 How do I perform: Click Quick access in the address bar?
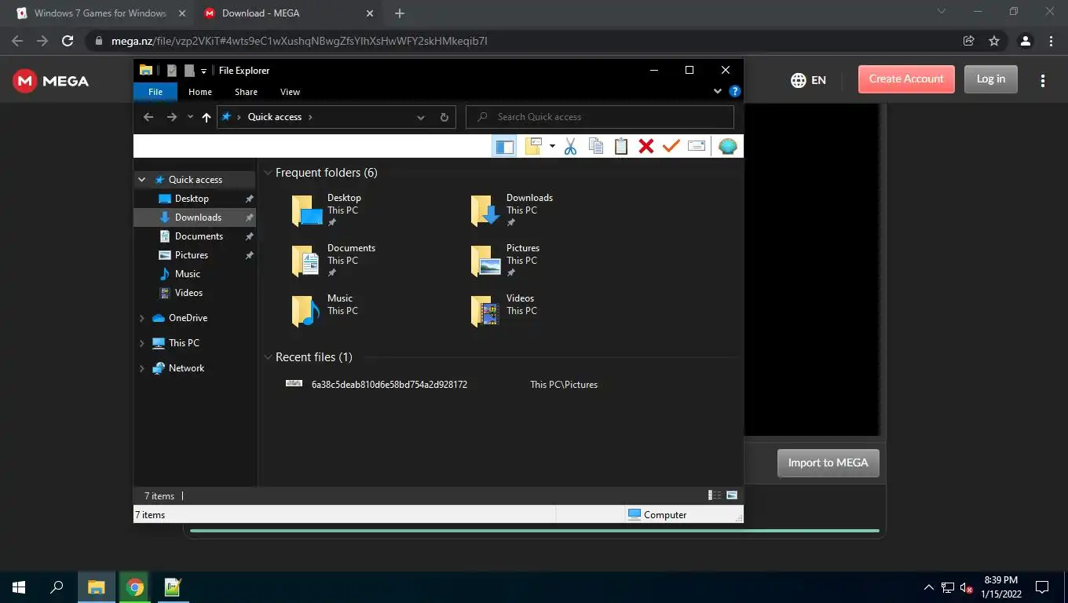tap(275, 117)
